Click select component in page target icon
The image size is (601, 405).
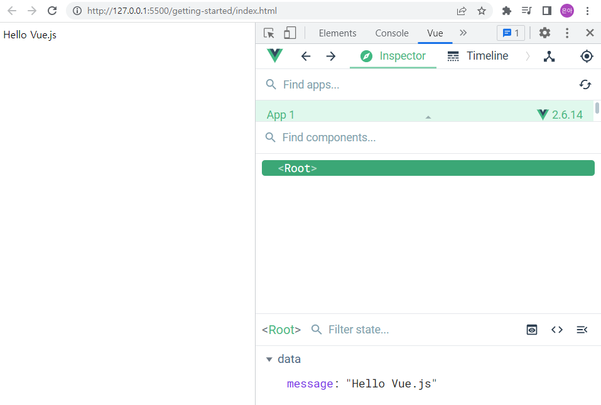pos(587,57)
